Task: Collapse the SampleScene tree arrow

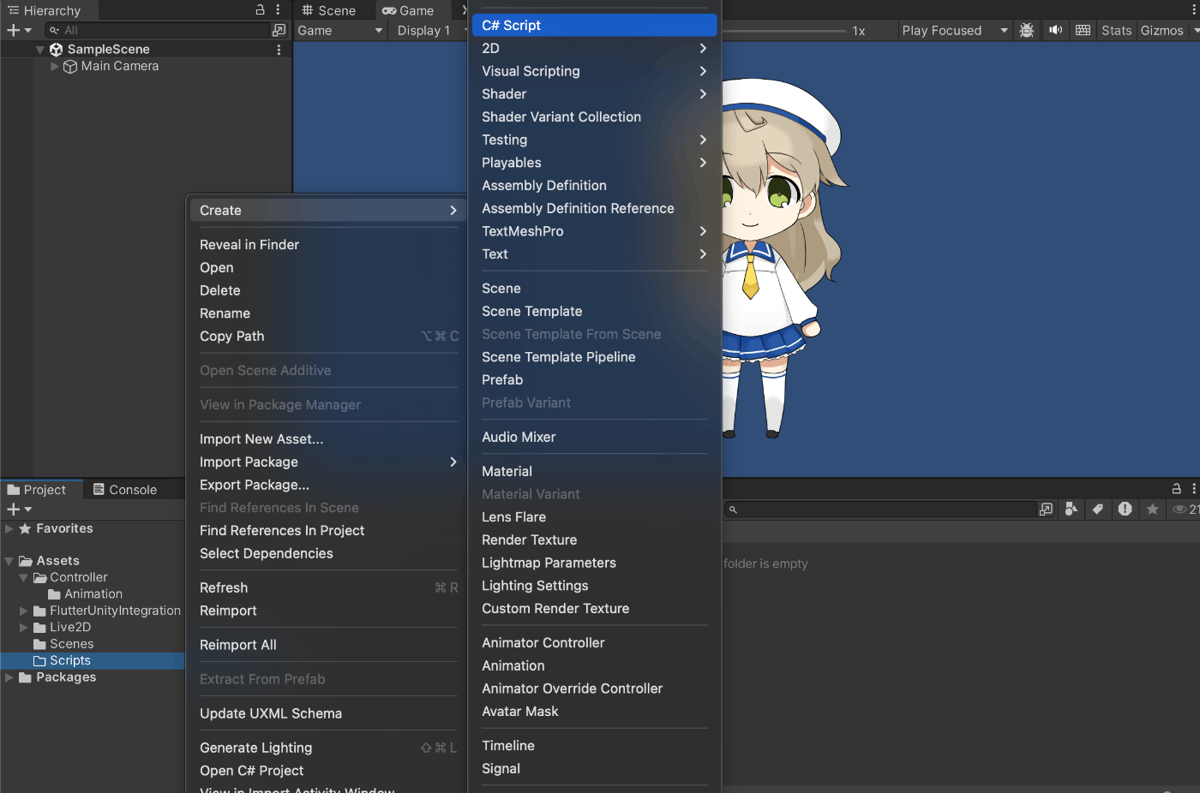Action: [x=40, y=50]
